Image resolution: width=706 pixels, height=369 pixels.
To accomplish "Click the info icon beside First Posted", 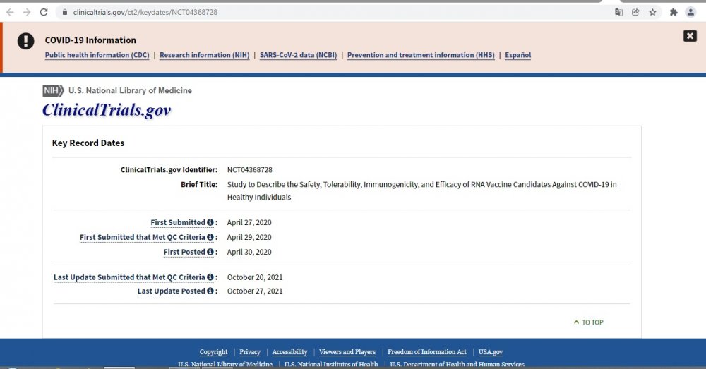I will coord(210,253).
